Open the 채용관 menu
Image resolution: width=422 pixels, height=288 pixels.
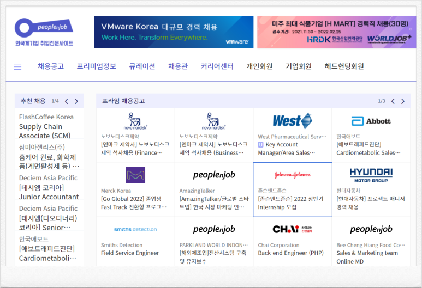tap(178, 66)
